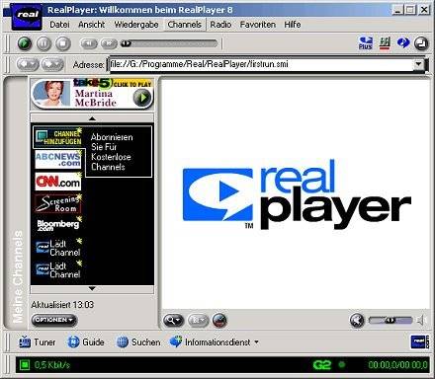
Task: Click the mute speaker button
Action: pos(357,320)
